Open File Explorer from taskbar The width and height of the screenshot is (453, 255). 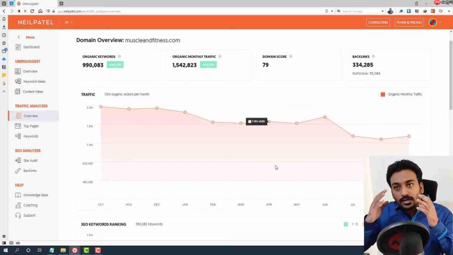[x=63, y=250]
